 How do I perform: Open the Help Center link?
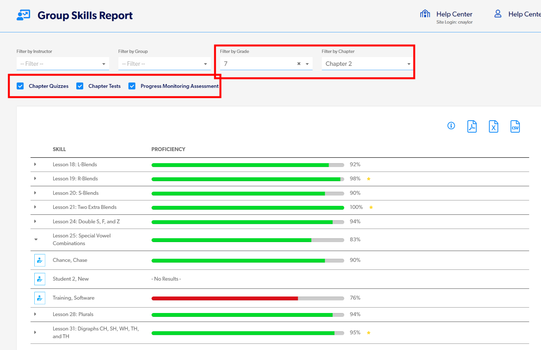(454, 14)
